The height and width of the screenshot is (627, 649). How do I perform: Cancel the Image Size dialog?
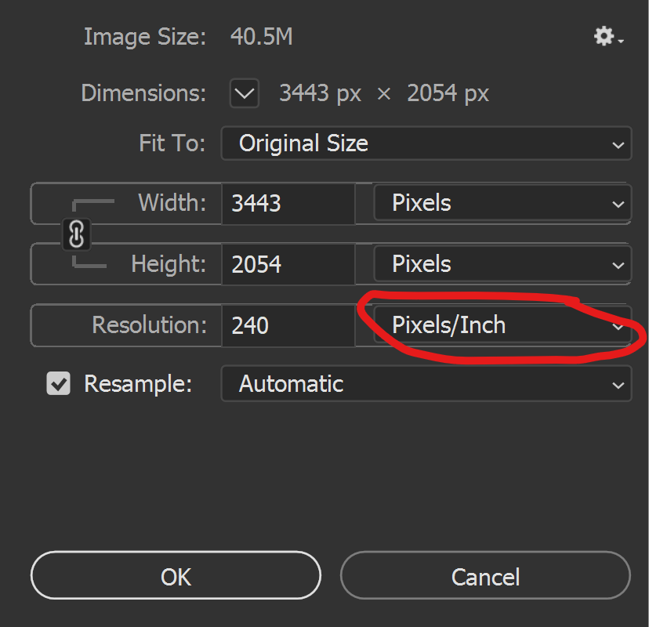[x=485, y=576]
